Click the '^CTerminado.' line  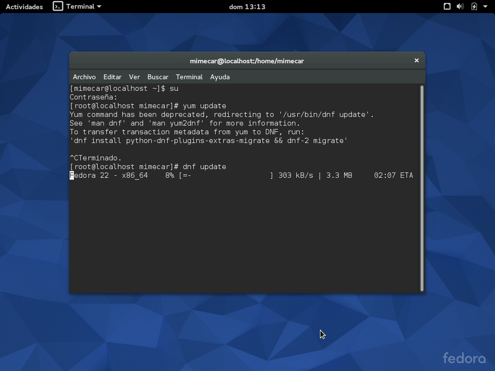click(x=96, y=158)
